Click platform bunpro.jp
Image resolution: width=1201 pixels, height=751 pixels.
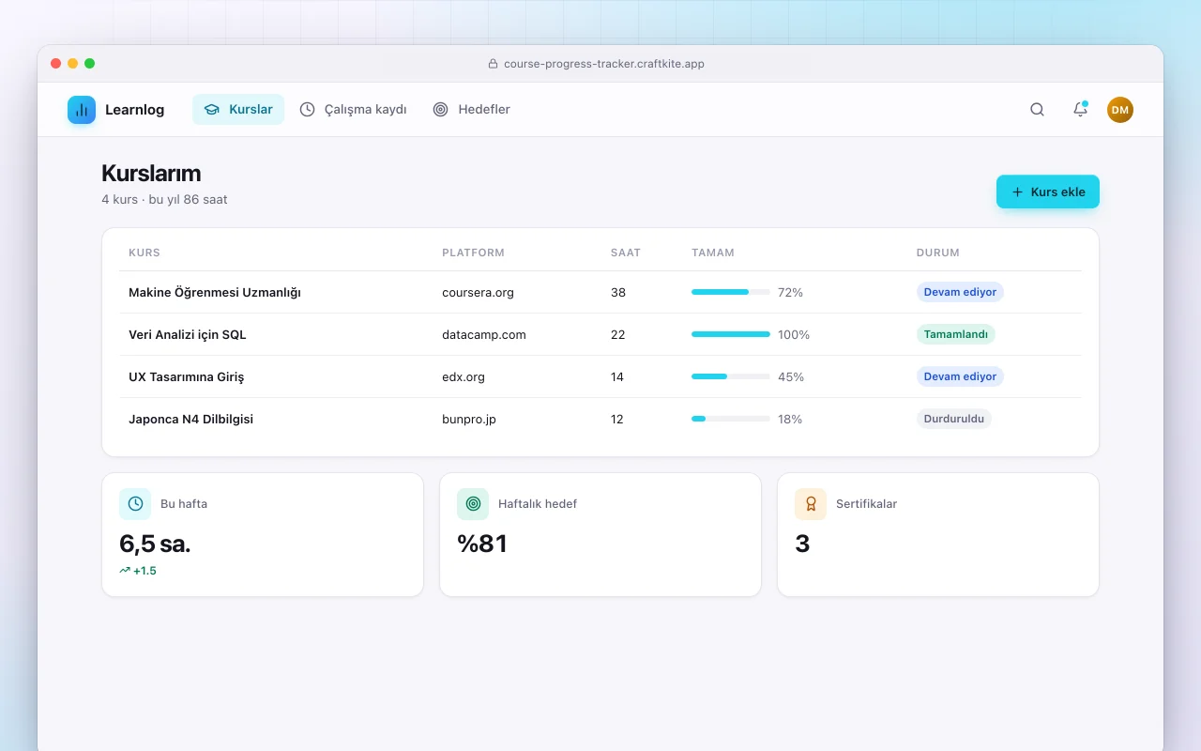469,419
